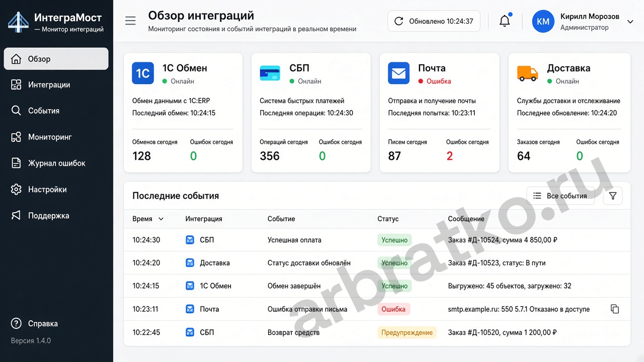Click Доставка icon in 10:24:20 row

[190, 263]
